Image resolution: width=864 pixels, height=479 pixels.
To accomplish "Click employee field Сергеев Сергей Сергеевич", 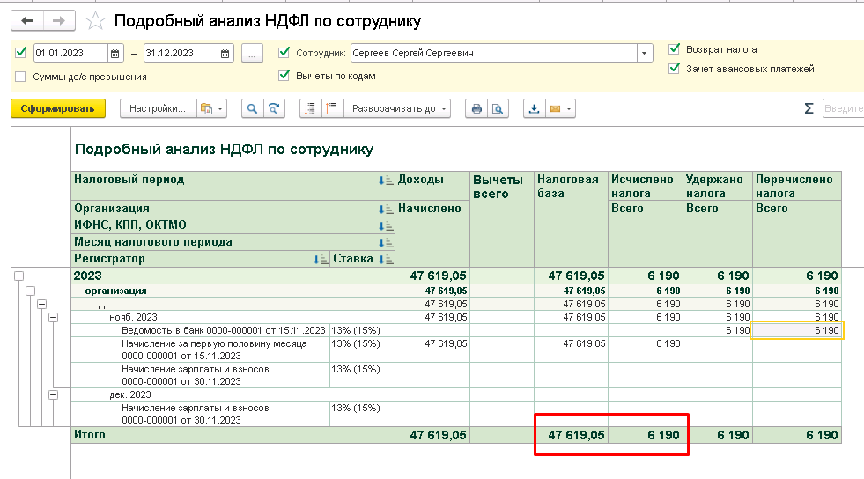I will (x=494, y=54).
